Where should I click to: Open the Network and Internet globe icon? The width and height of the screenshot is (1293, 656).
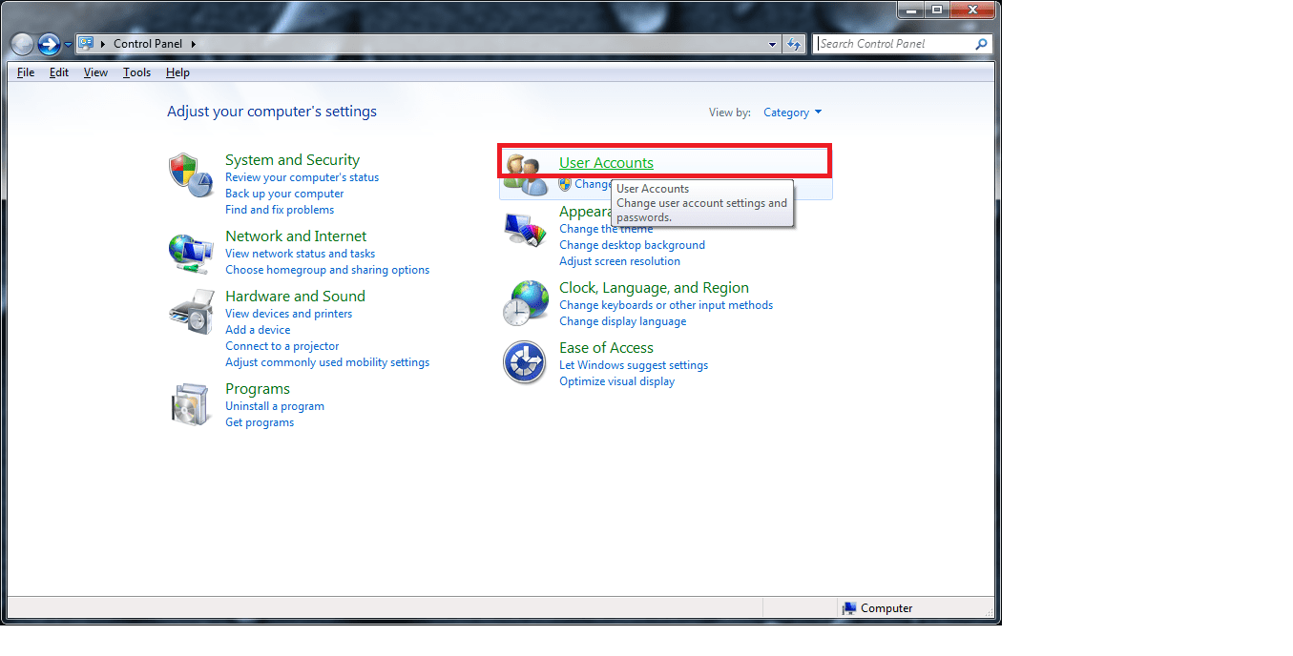click(190, 253)
